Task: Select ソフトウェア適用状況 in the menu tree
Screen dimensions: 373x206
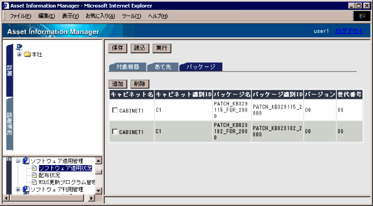Action: coord(65,168)
